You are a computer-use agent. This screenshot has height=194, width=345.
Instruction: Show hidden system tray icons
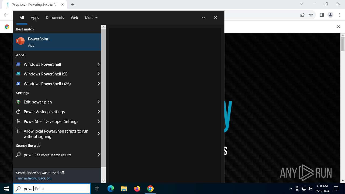tap(291, 189)
